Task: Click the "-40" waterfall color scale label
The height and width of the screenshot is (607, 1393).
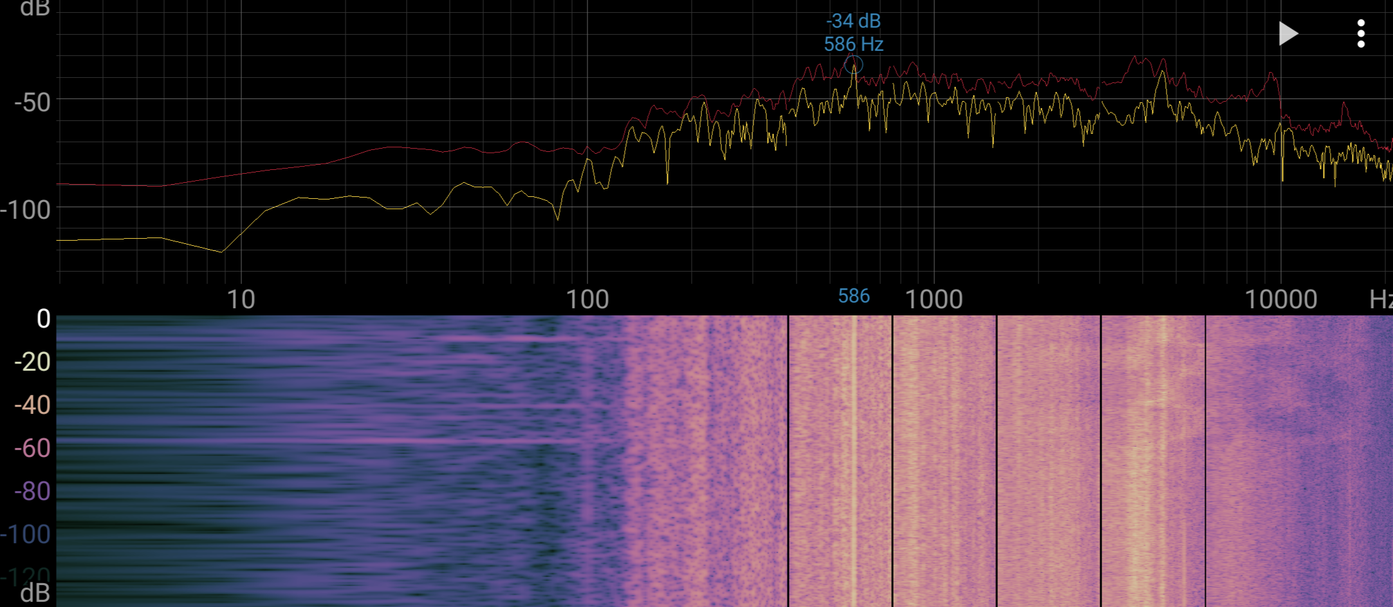Action: click(32, 405)
